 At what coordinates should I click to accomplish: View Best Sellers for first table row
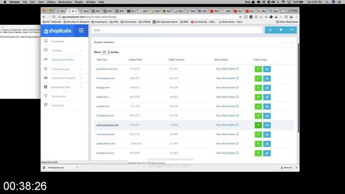coord(227,69)
